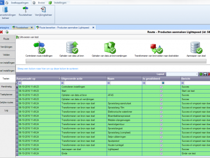Image resolution: width=210 pixels, height=158 pixels.
Task: Toggle validated checkbox in Controleren instellingen row
Action: coord(161,87)
